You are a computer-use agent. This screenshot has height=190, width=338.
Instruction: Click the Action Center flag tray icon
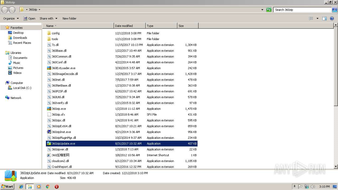tap(300, 187)
